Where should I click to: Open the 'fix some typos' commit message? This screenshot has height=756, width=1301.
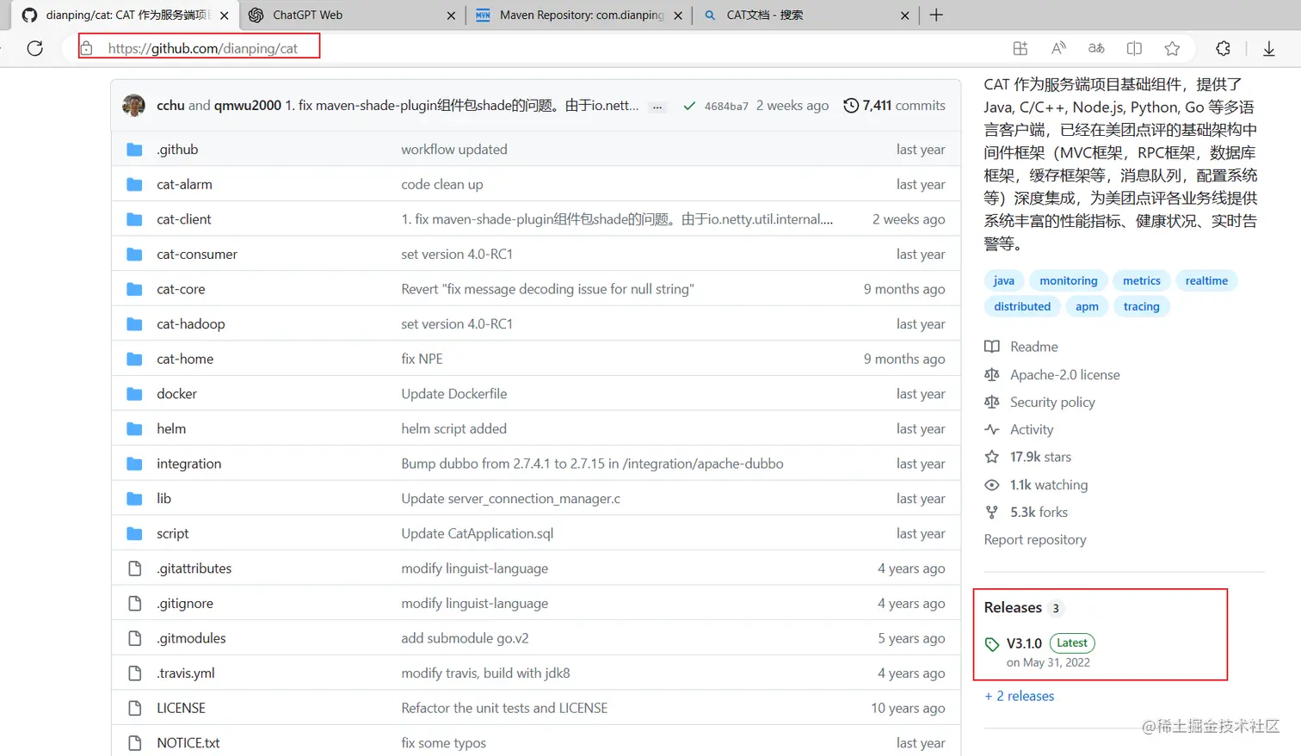click(x=443, y=743)
